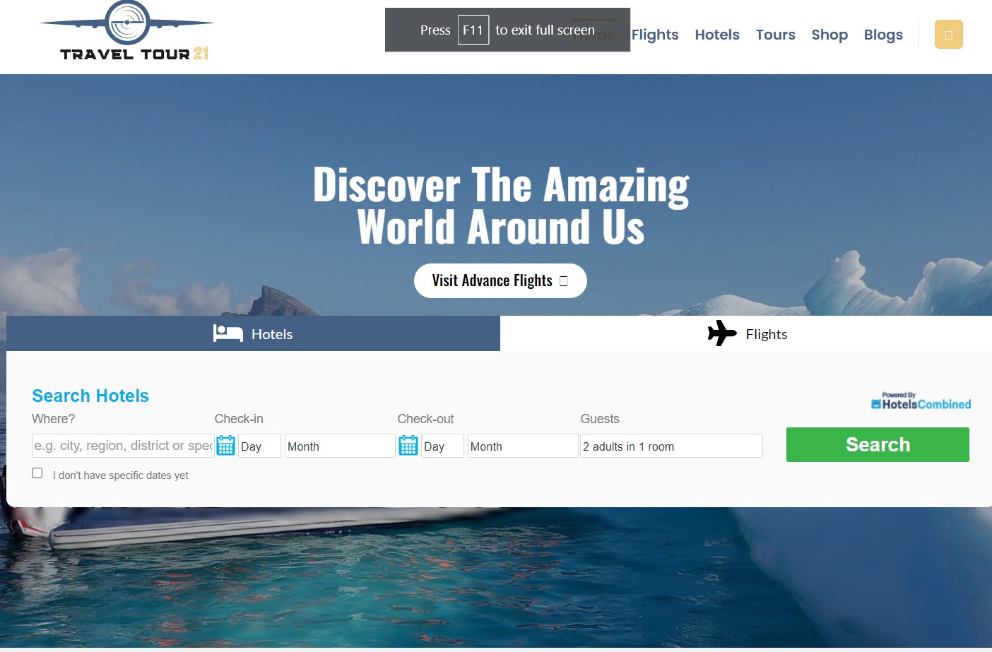Expand the check-in Day dropdown
992x652 pixels.
[x=259, y=446]
